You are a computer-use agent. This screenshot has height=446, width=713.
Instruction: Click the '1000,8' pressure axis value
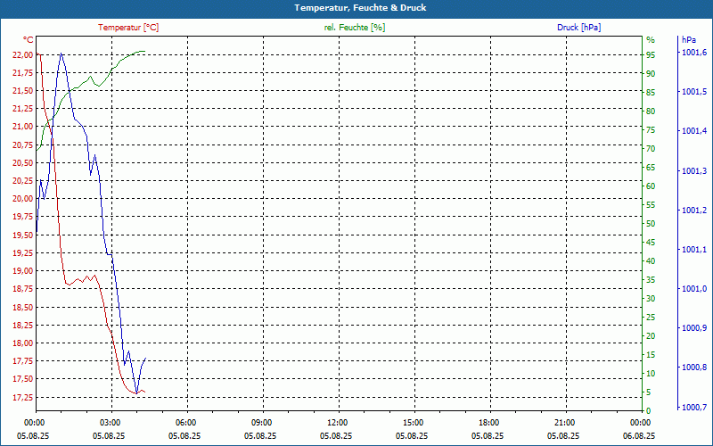pyautogui.click(x=694, y=368)
